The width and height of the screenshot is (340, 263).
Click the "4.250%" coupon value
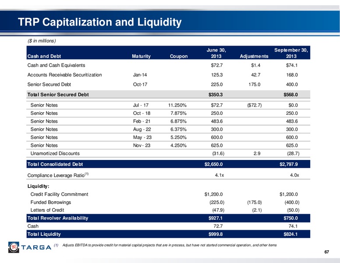(x=178, y=146)
